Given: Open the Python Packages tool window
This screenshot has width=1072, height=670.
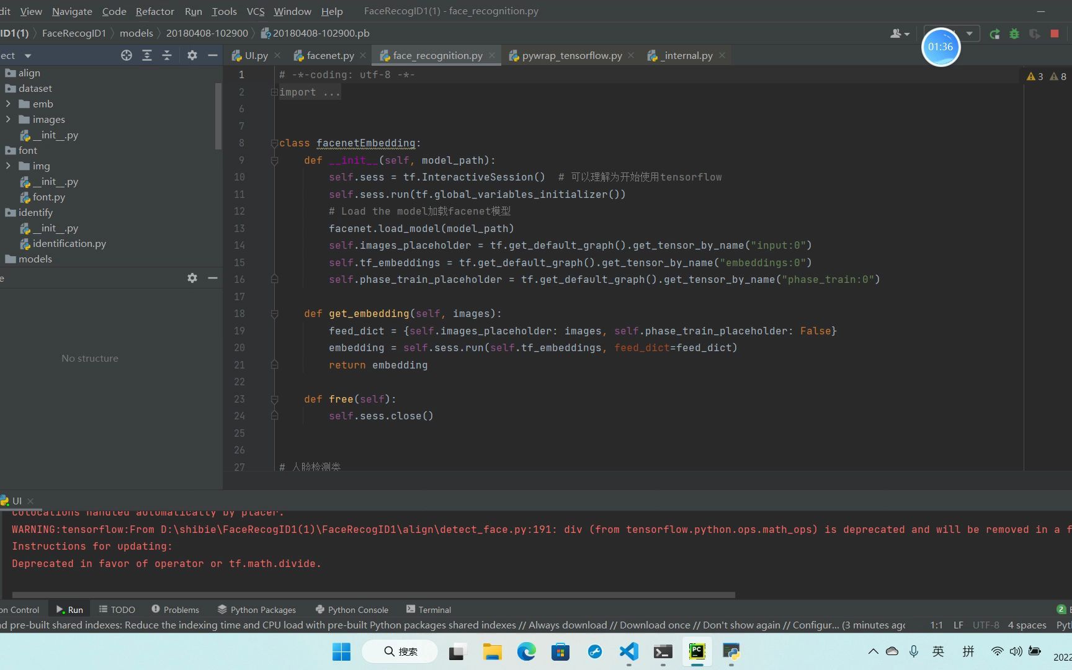Looking at the screenshot, I should tap(256, 610).
